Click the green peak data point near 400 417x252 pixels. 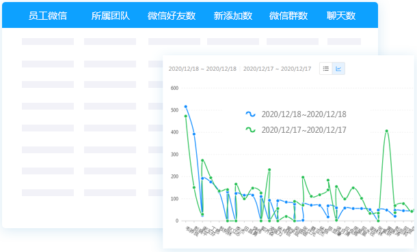(x=386, y=131)
